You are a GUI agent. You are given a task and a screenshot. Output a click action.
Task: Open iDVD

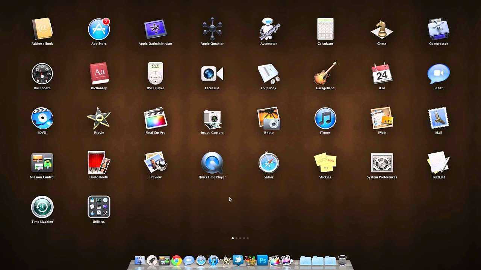(x=42, y=118)
